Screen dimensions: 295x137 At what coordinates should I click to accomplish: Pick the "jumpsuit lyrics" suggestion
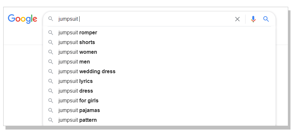[x=75, y=81]
